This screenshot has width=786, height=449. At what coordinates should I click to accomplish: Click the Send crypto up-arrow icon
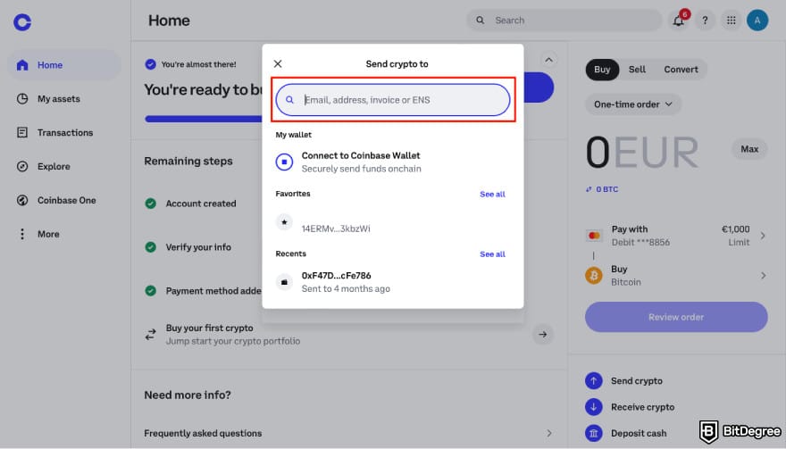click(594, 381)
